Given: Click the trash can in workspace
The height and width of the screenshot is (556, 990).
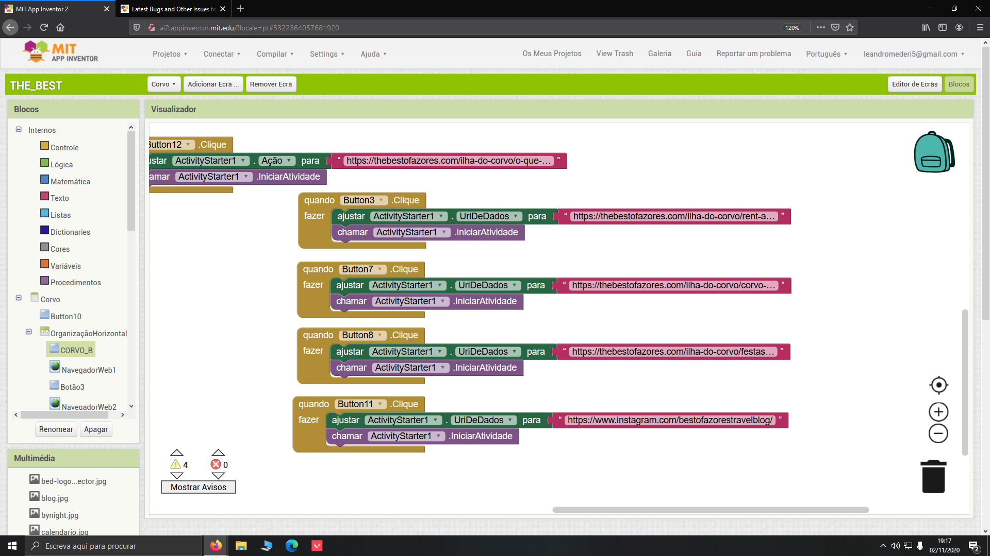Looking at the screenshot, I should pyautogui.click(x=933, y=477).
